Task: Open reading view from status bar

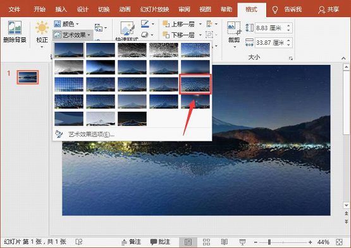Action: pos(224,242)
